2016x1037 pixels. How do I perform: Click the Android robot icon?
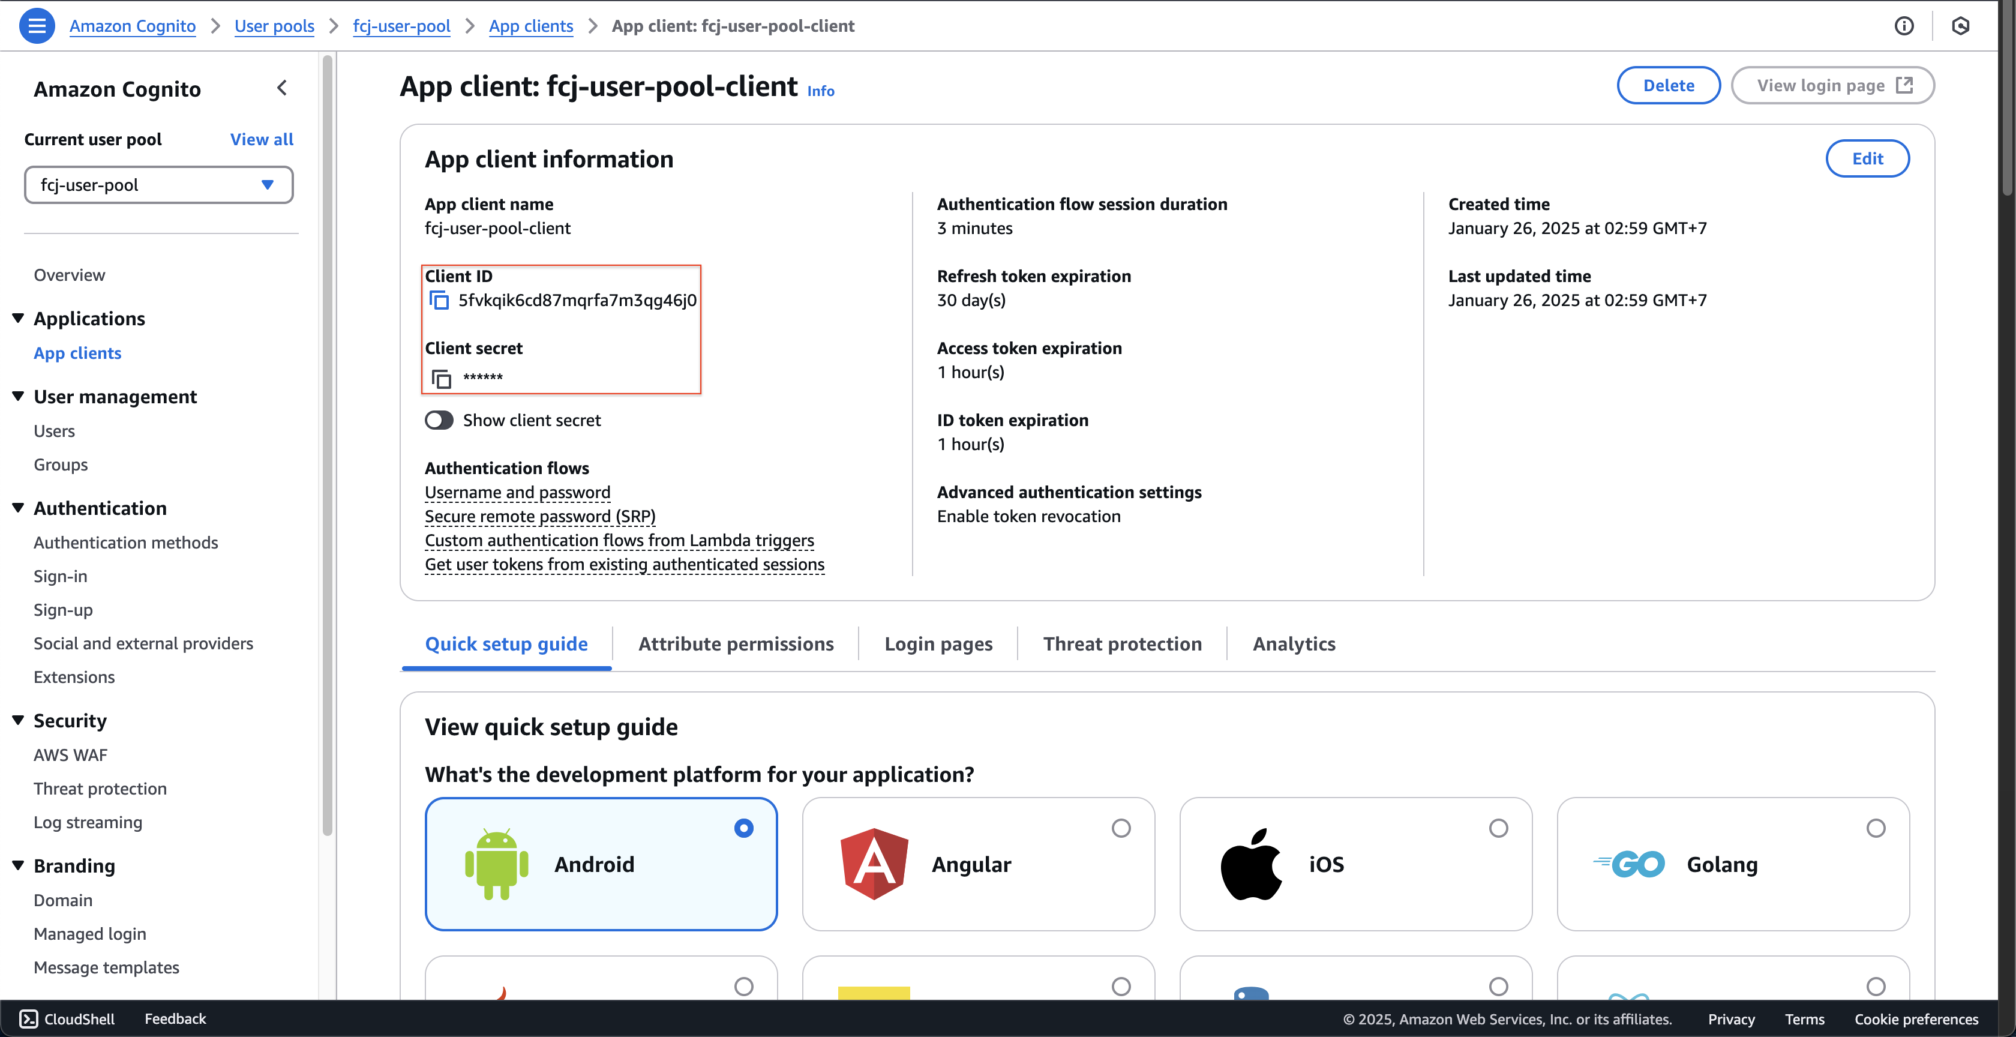(496, 864)
